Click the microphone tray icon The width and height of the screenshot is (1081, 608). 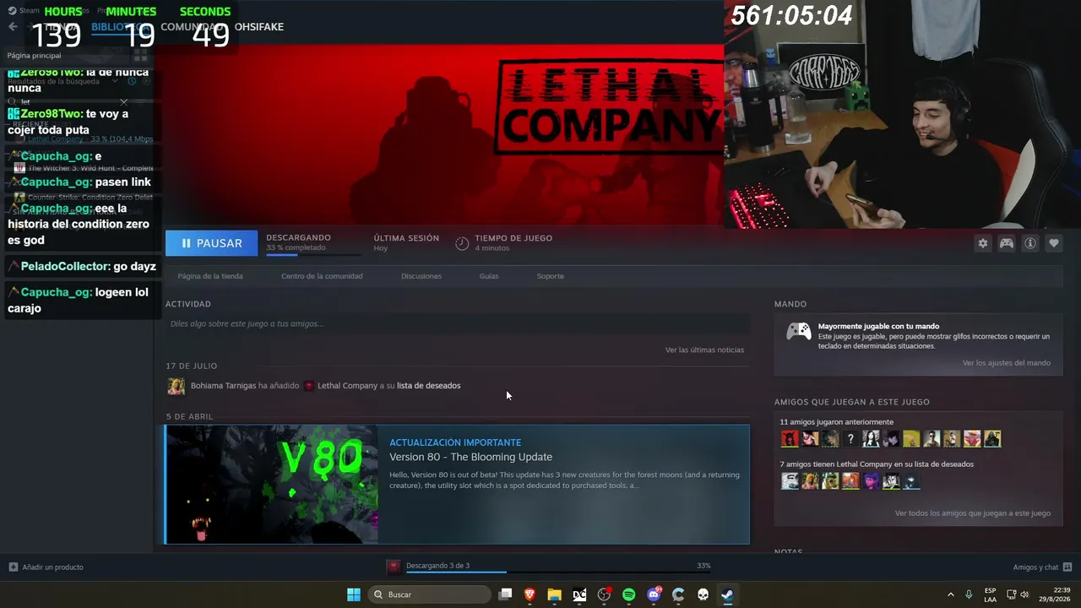(969, 594)
